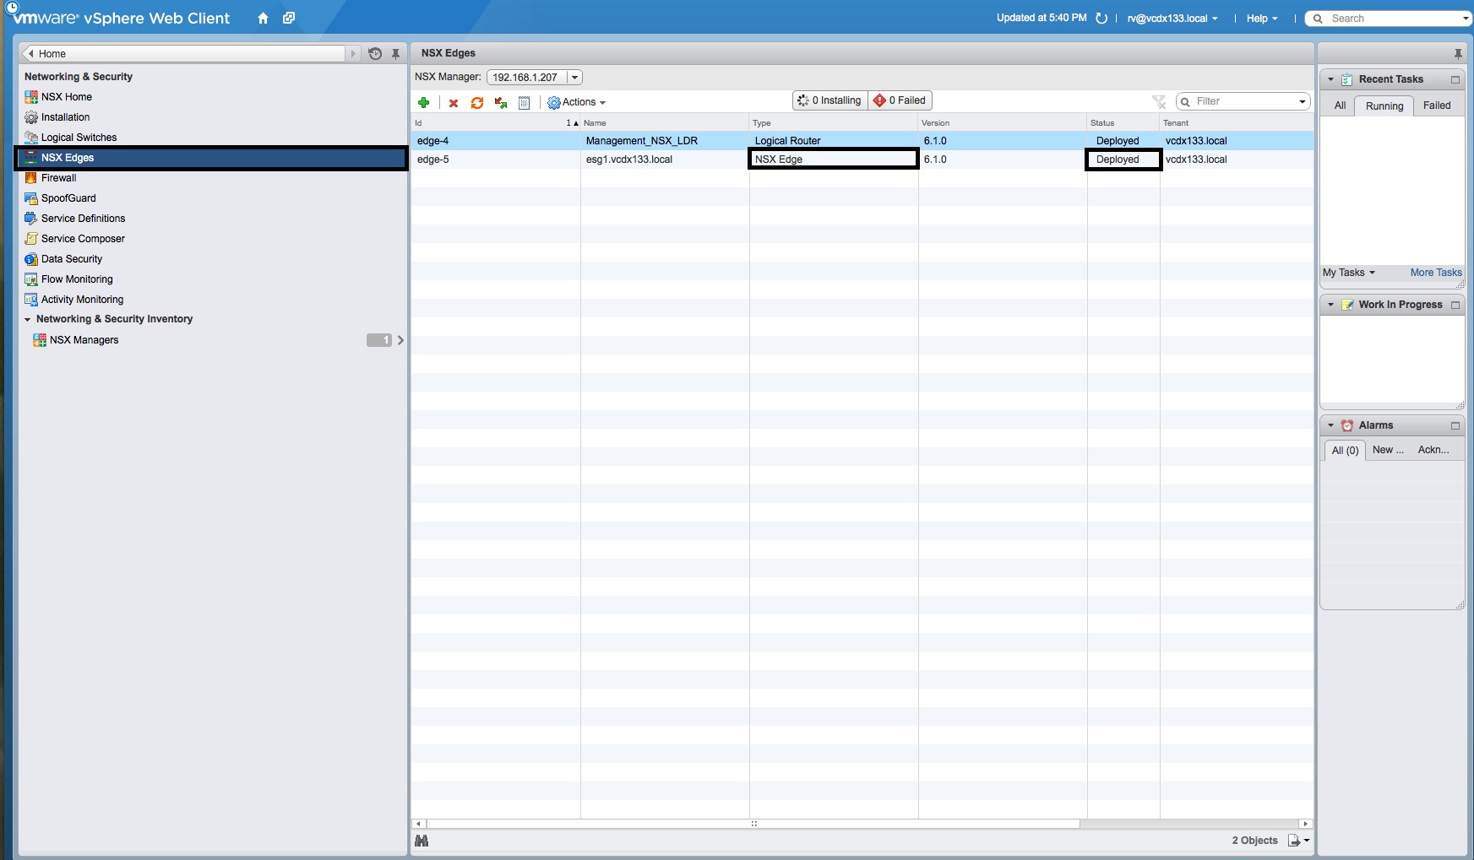Click the 0 Failed status button

[x=900, y=100]
